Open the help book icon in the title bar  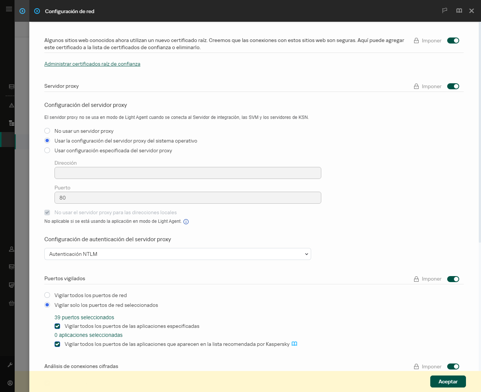point(459,11)
